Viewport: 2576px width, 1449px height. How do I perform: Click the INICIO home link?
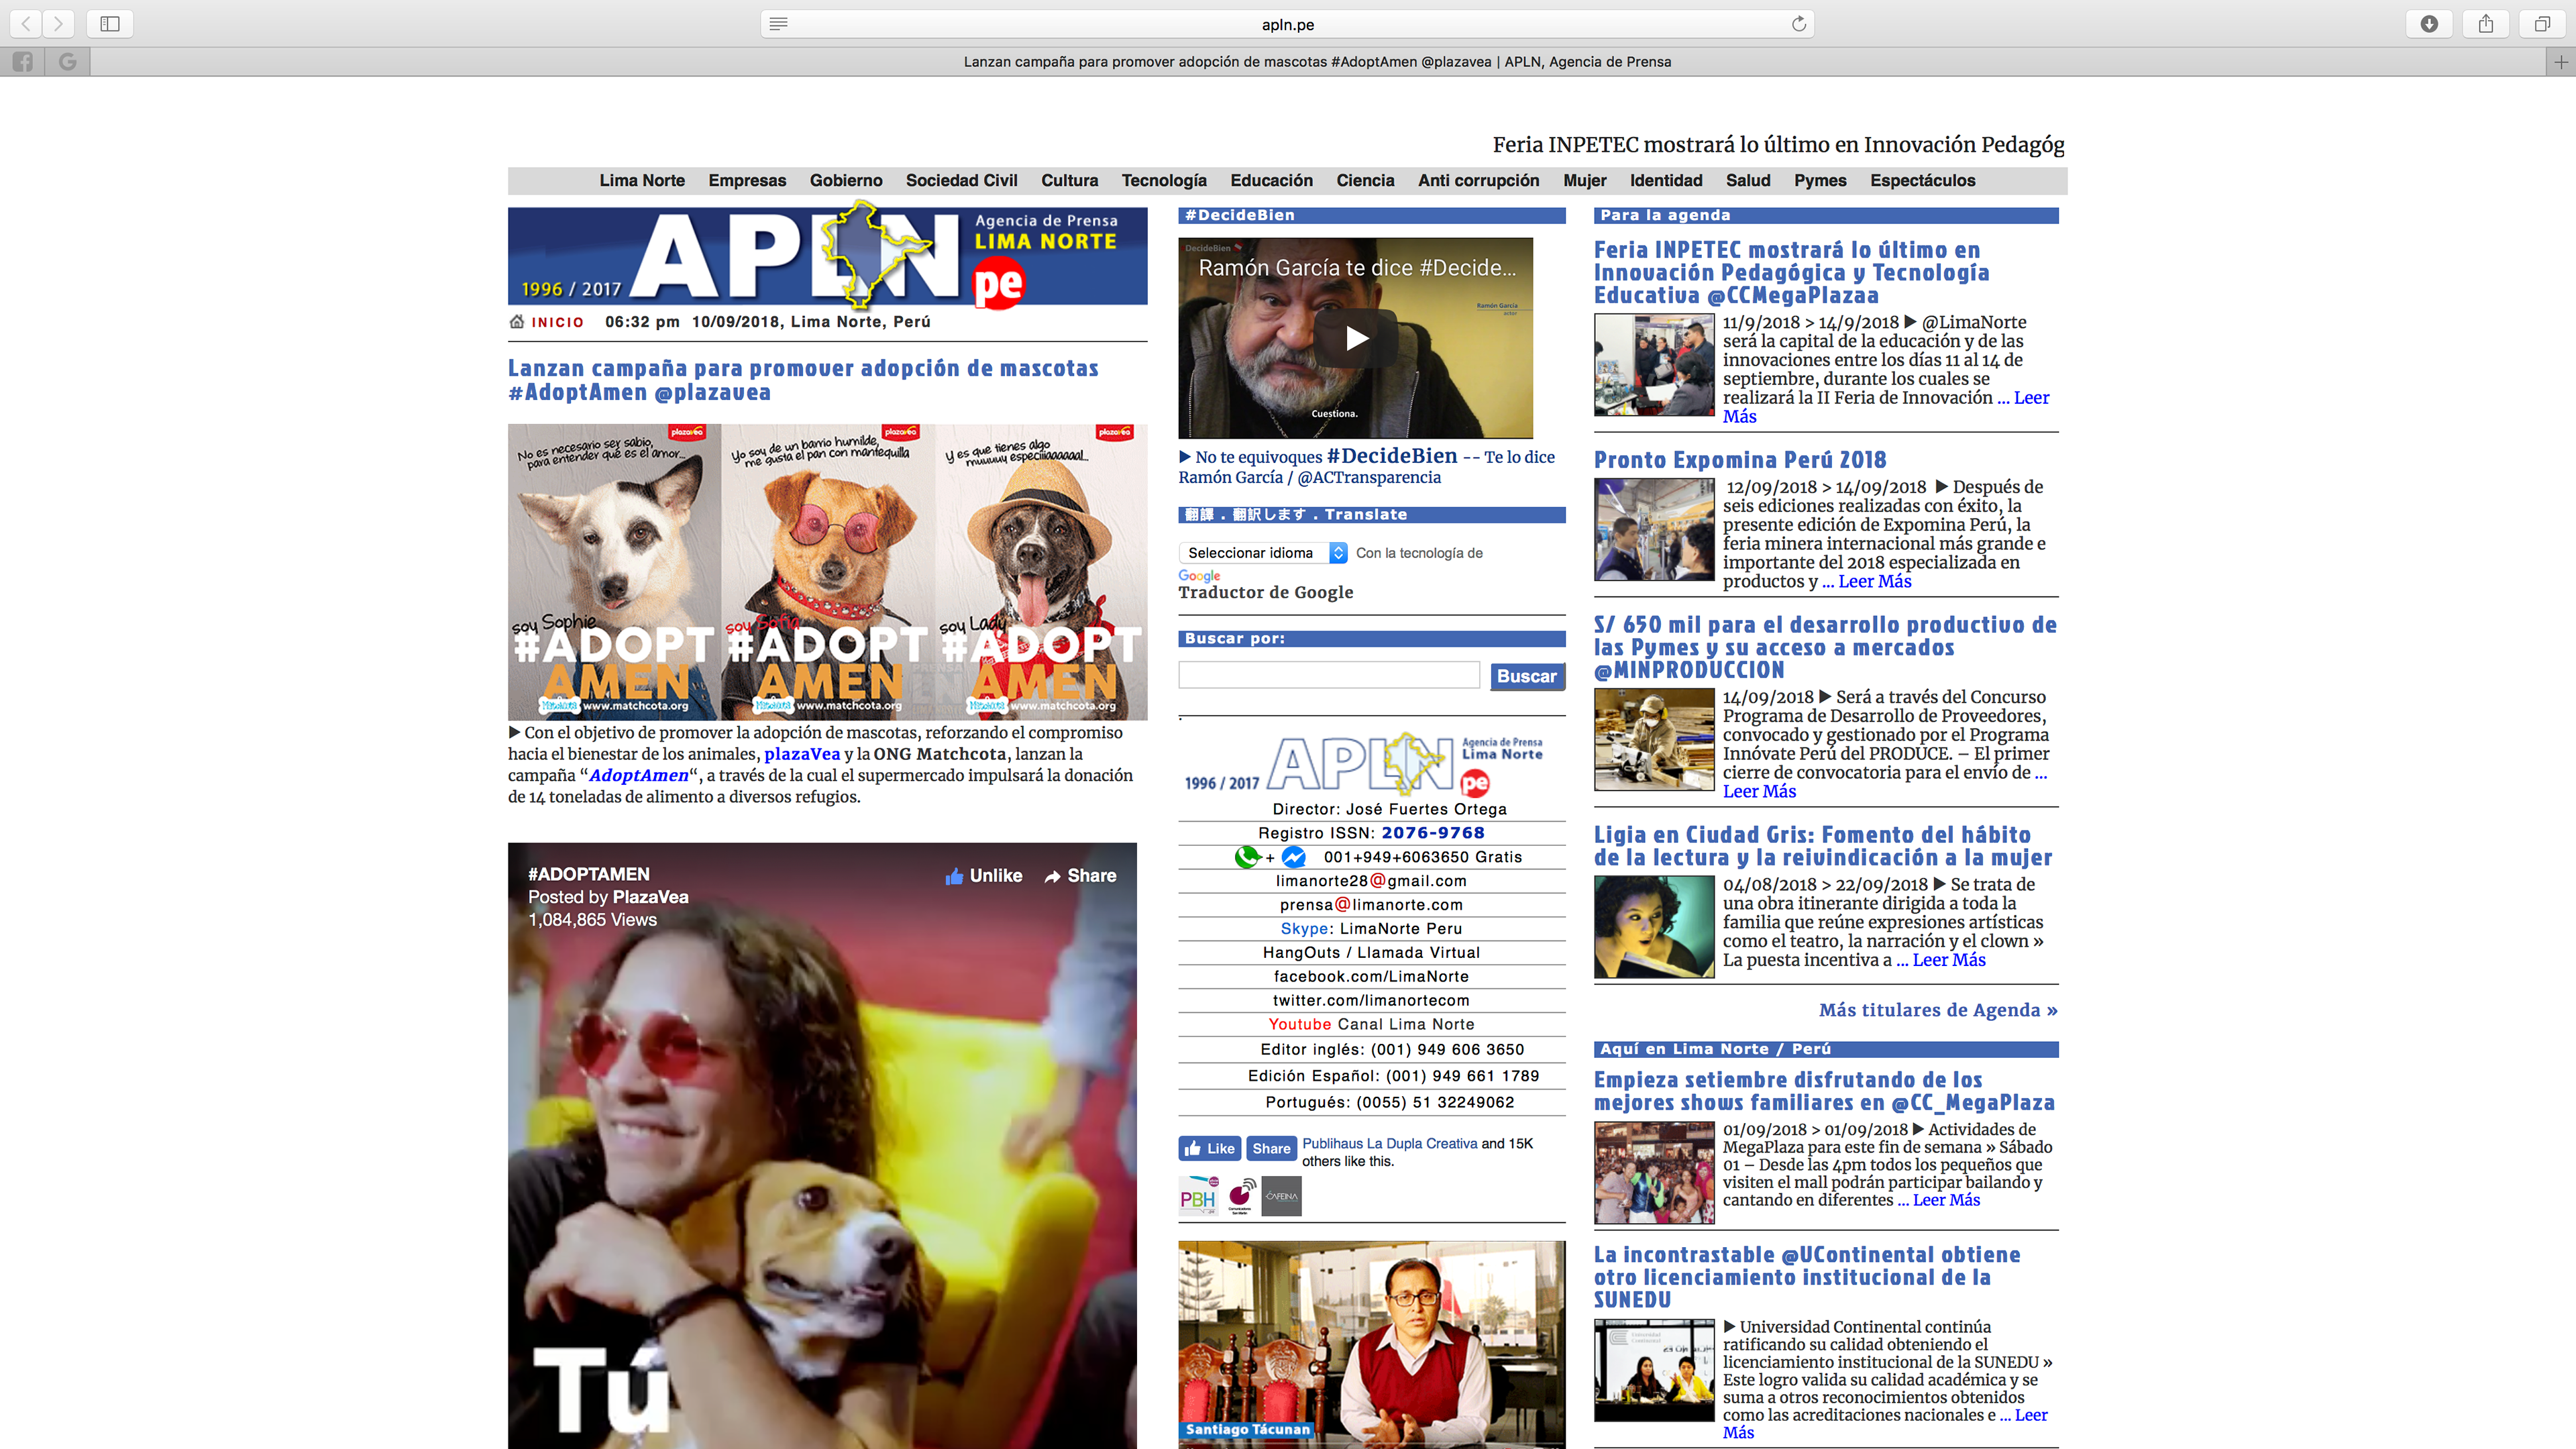point(557,322)
